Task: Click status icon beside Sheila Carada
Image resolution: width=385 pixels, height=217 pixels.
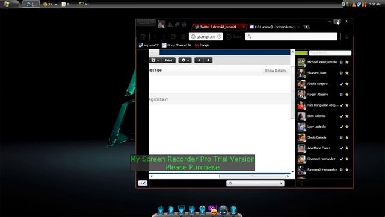Action: pyautogui.click(x=341, y=137)
